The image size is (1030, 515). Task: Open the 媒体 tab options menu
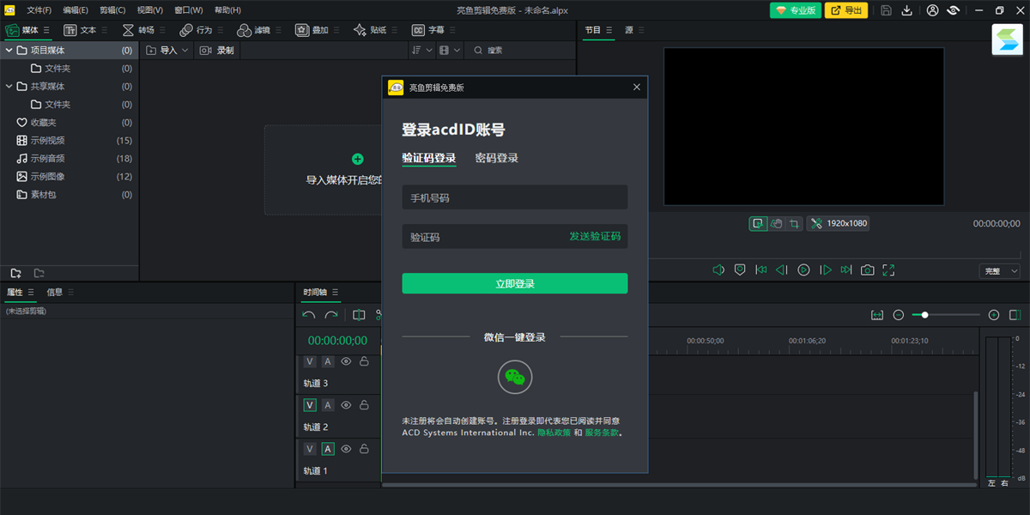tap(47, 30)
